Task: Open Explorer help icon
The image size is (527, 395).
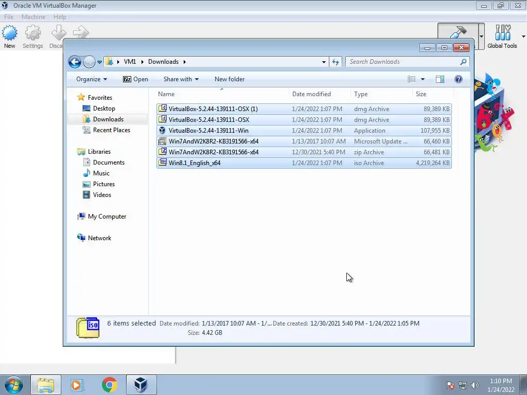Action: (x=459, y=79)
